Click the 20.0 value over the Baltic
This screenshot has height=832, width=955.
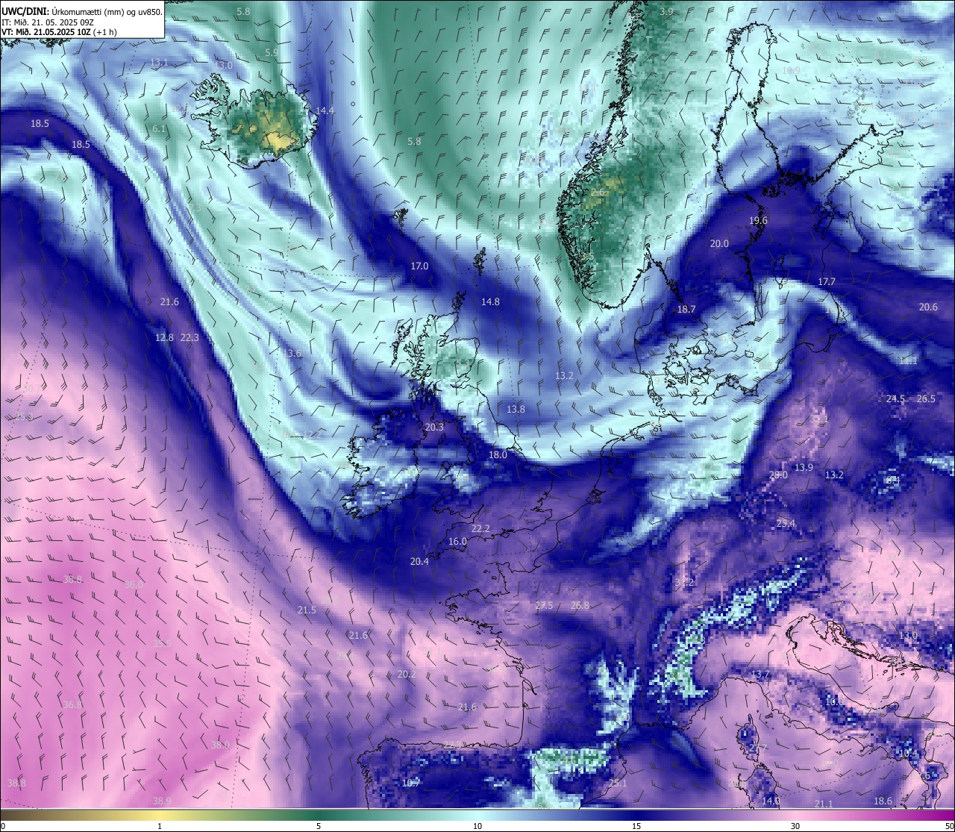tap(719, 243)
